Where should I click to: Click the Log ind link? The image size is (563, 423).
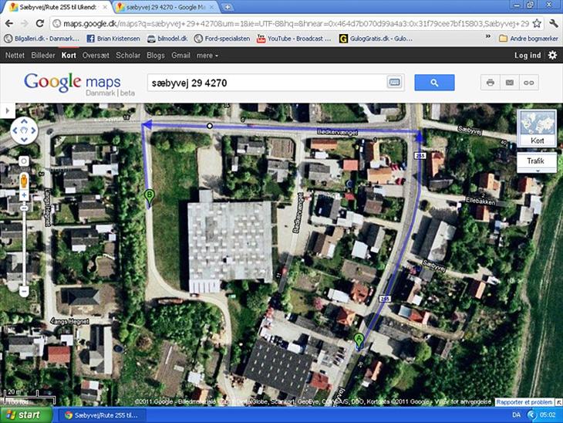(528, 56)
